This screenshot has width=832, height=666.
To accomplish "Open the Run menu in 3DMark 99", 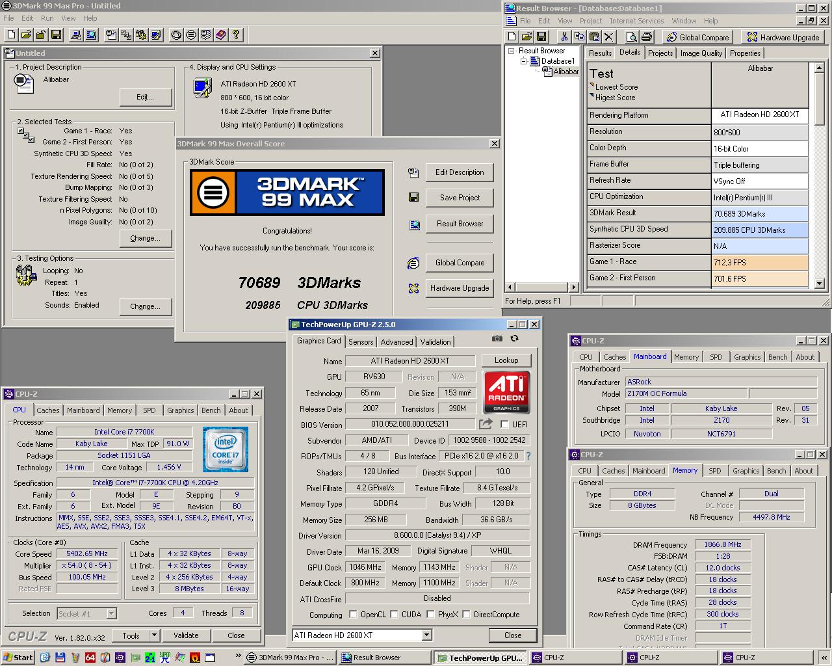I will click(x=47, y=18).
